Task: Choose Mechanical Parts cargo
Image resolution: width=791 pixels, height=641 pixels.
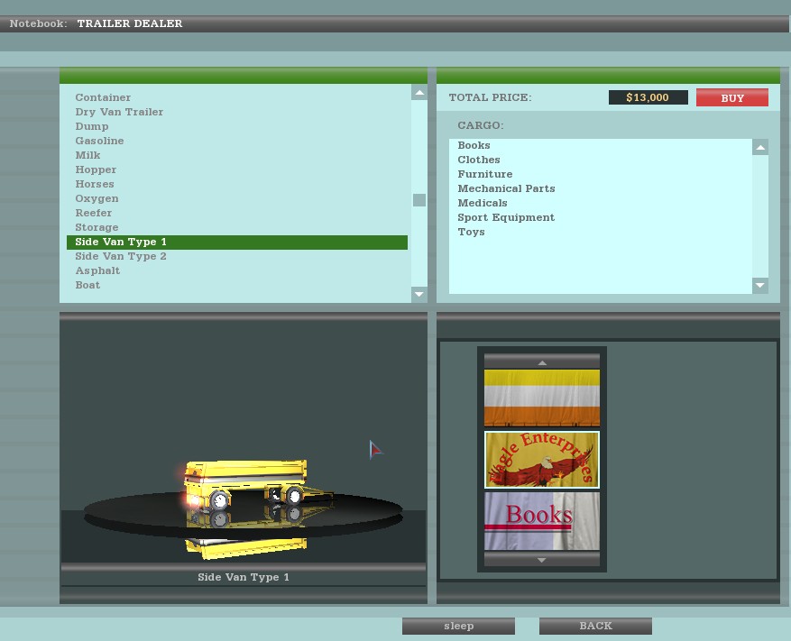Action: pyautogui.click(x=506, y=188)
